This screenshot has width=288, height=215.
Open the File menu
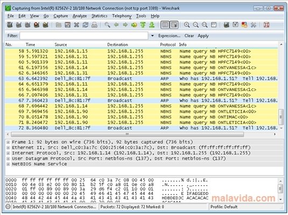(x=10, y=16)
